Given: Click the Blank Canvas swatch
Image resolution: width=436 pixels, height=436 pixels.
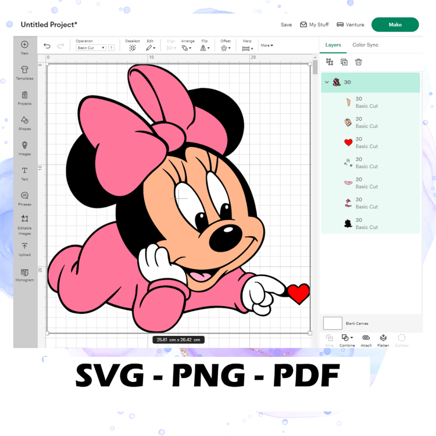Looking at the screenshot, I should [x=333, y=323].
